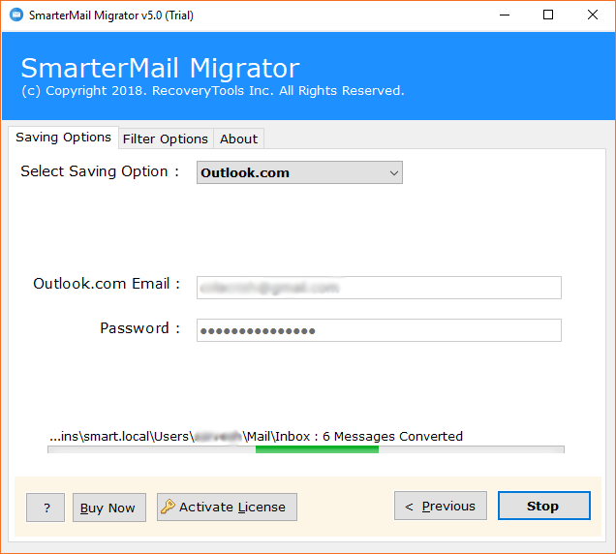Click inside the Password field

point(379,330)
